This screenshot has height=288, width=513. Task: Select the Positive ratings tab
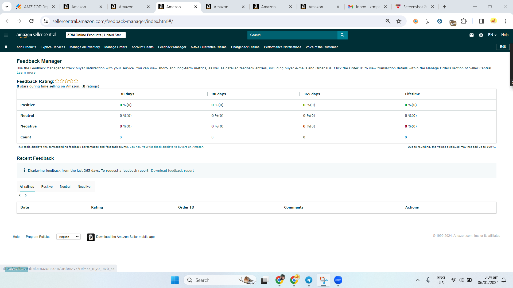pyautogui.click(x=47, y=187)
